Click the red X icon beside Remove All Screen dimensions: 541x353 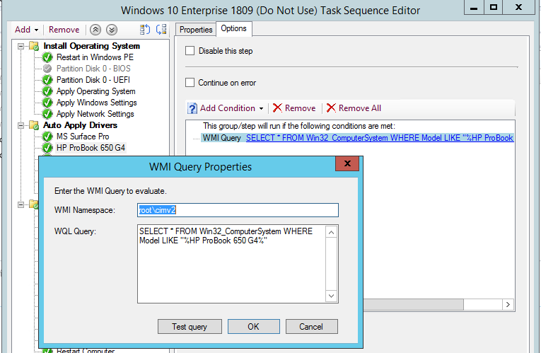[x=331, y=108]
